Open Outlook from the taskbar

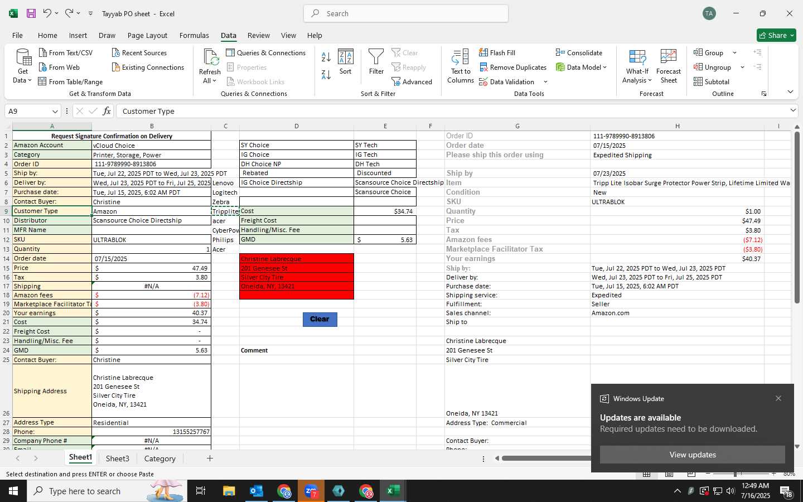(257, 491)
